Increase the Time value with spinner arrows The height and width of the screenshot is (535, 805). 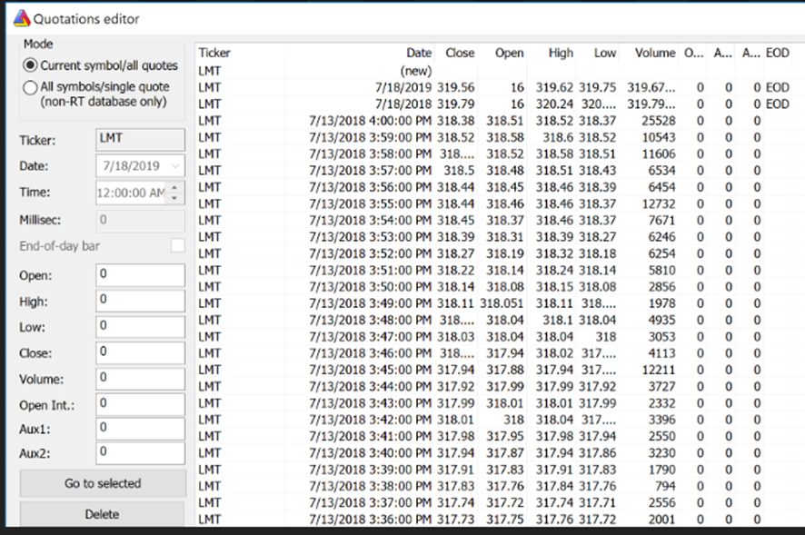tap(175, 187)
